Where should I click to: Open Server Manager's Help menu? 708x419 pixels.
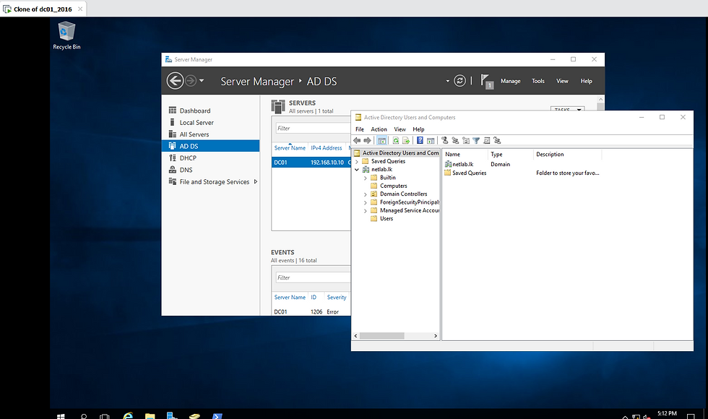pos(586,81)
